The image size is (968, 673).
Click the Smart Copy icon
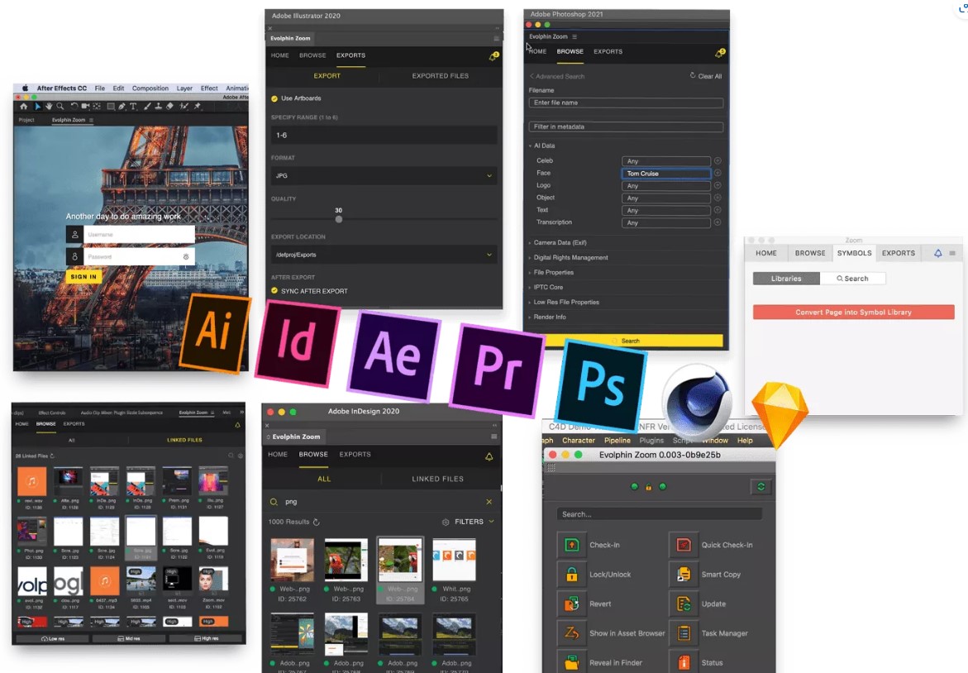pos(684,575)
